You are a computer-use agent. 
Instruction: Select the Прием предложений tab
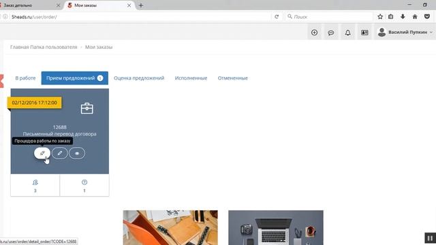point(75,78)
